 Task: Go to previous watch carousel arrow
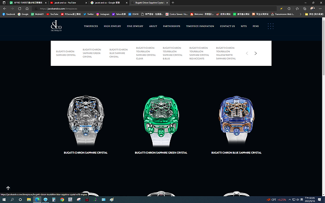click(x=247, y=53)
